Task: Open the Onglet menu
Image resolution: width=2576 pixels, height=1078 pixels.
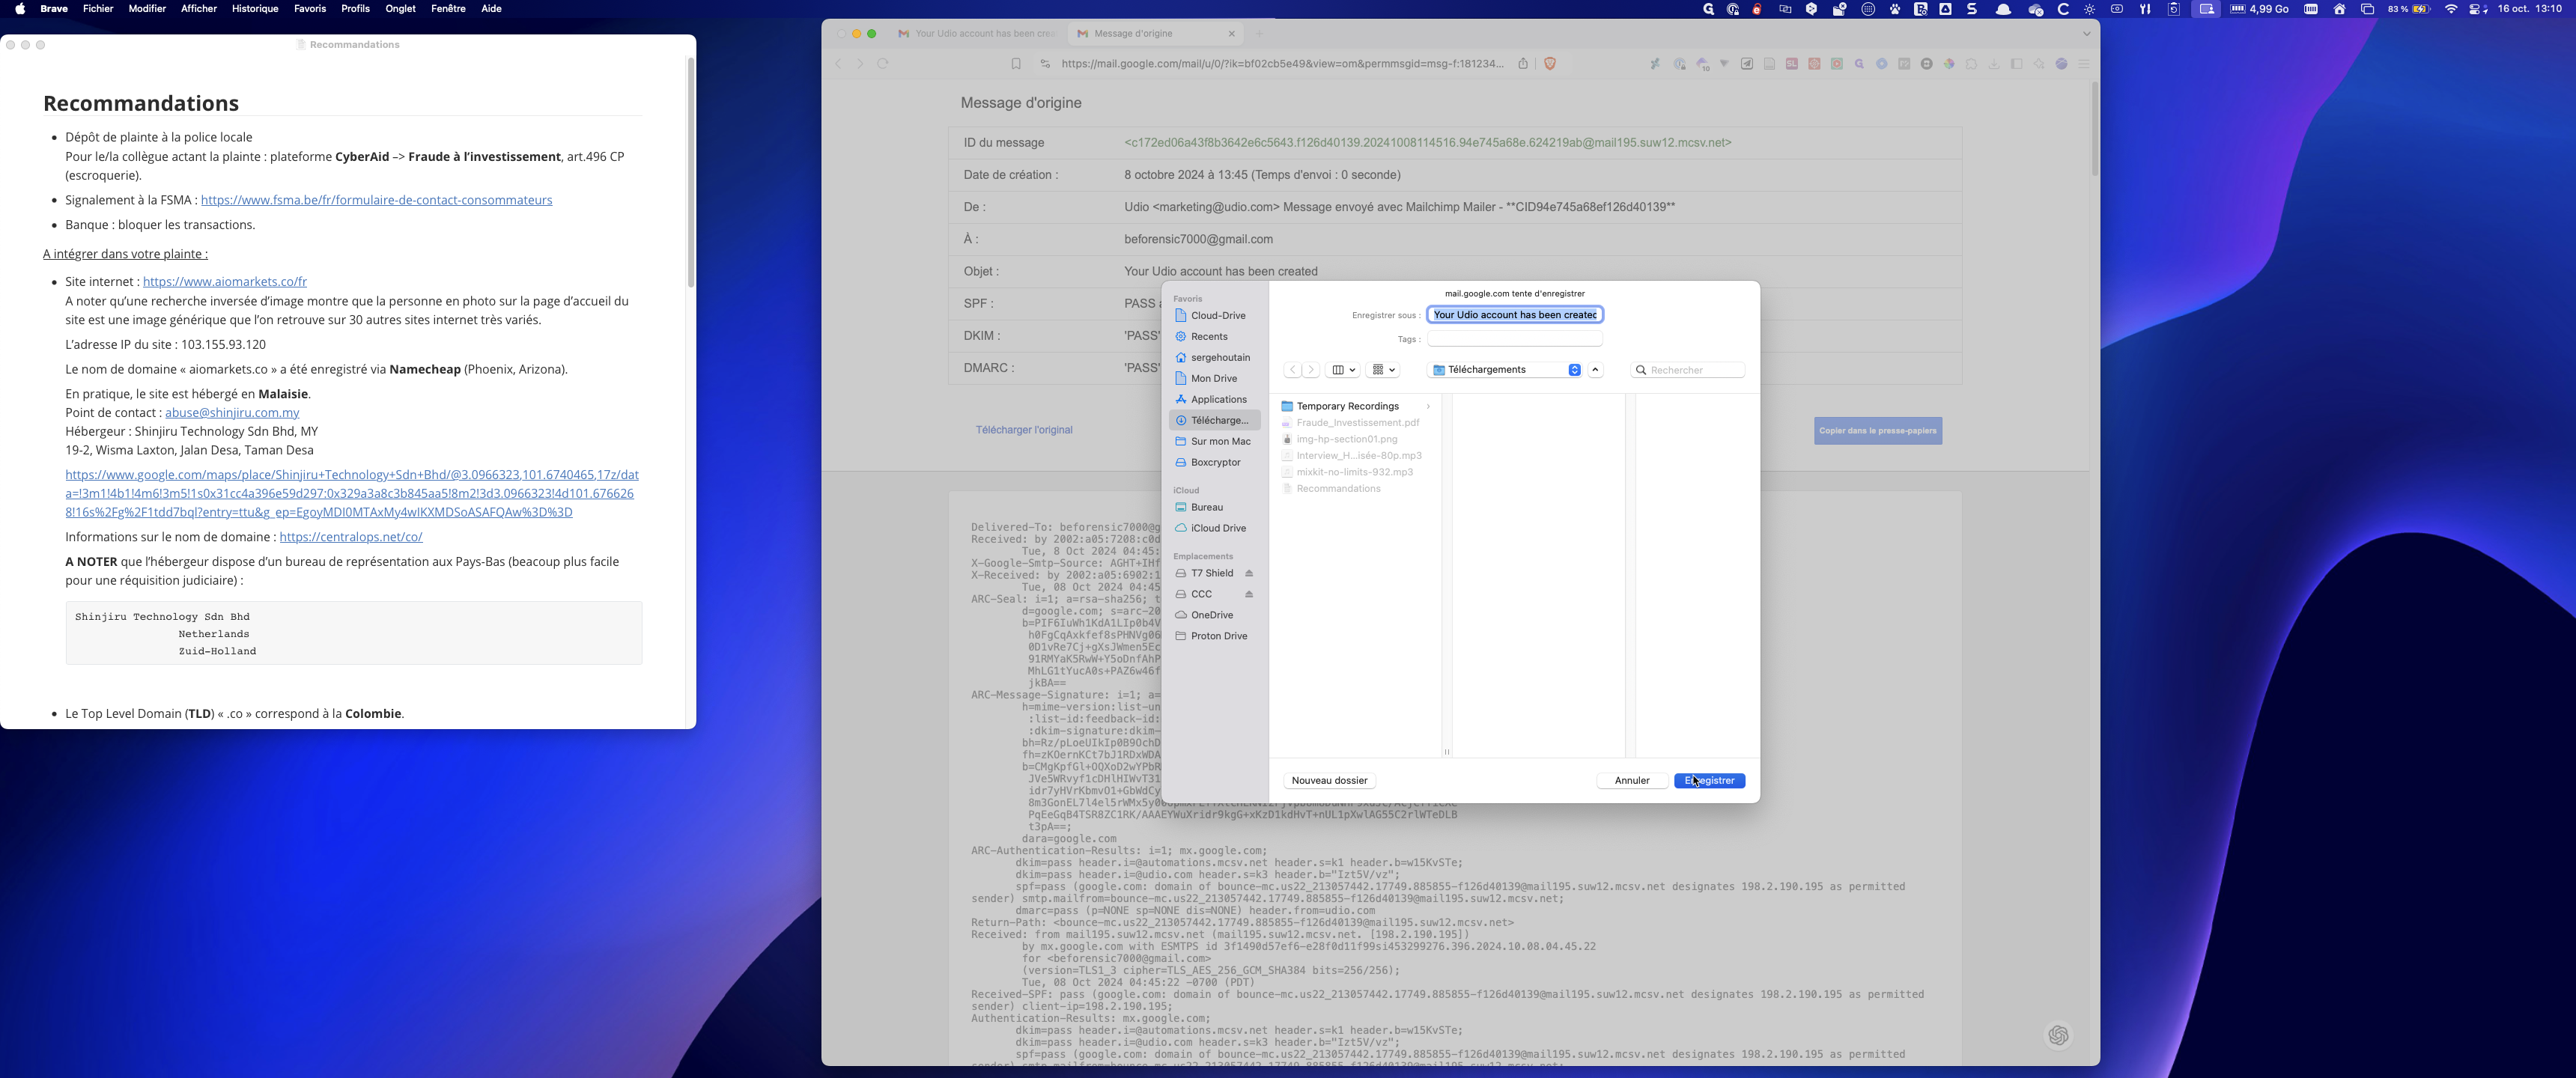Action: tap(400, 9)
